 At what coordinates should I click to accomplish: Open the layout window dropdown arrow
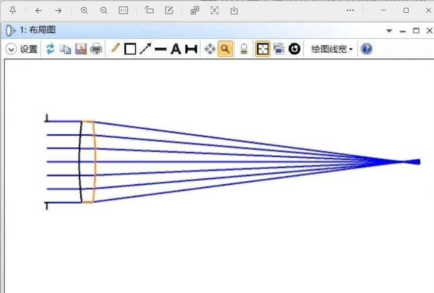389,30
